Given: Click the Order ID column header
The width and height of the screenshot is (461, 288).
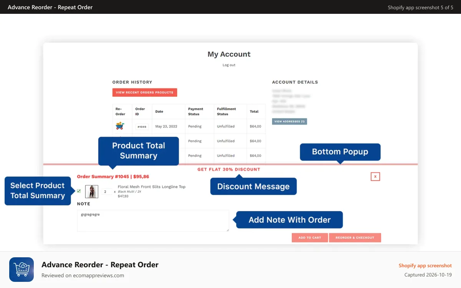Looking at the screenshot, I should point(140,111).
